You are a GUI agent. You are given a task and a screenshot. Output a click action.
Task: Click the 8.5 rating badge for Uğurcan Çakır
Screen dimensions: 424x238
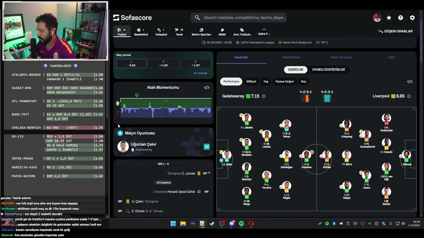pyautogui.click(x=207, y=147)
